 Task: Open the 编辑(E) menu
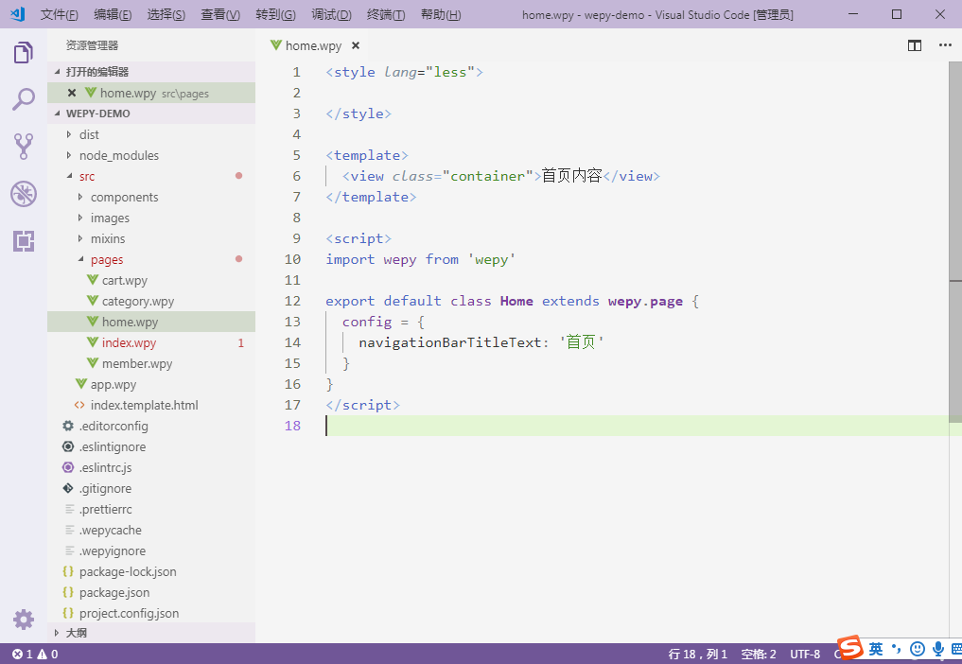(113, 15)
